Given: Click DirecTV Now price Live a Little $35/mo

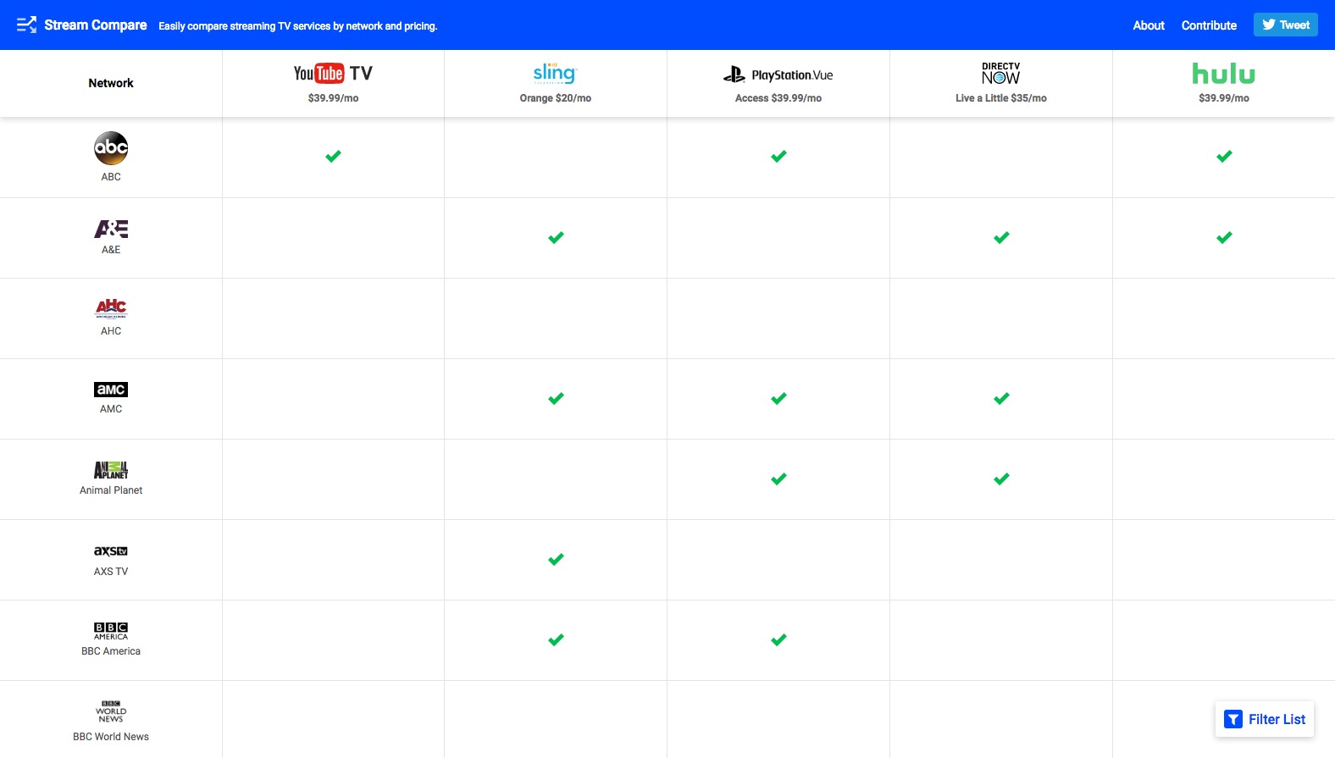Looking at the screenshot, I should pyautogui.click(x=1001, y=98).
